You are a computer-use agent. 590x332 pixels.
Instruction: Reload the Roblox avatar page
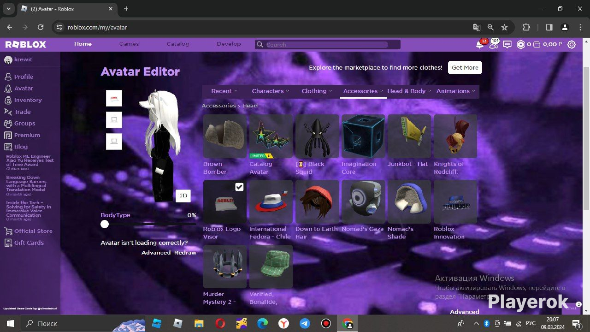[x=41, y=27]
